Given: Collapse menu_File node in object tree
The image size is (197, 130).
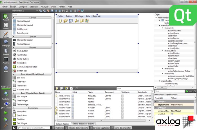Looking at the screenshot, I should 163,28.
